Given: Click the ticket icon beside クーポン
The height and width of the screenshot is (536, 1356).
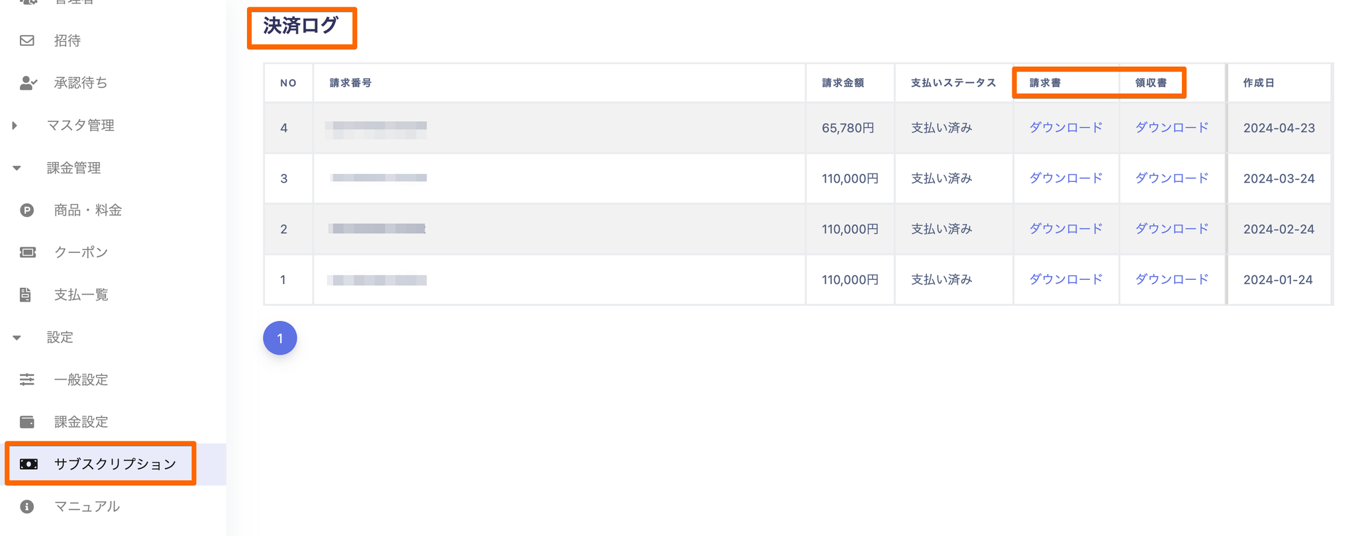Looking at the screenshot, I should [x=28, y=252].
